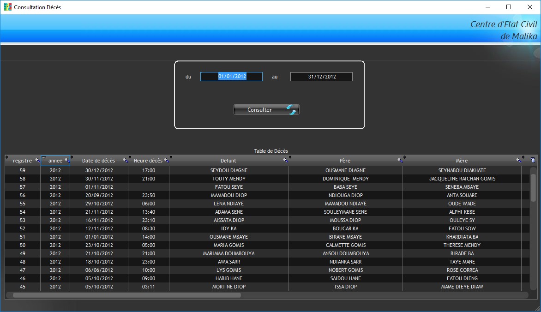Select the FATOU SEYE table row
541x312 pixels.
[228, 187]
